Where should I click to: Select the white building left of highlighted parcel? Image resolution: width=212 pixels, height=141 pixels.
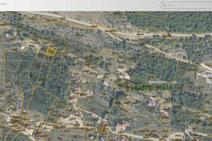[23, 48]
